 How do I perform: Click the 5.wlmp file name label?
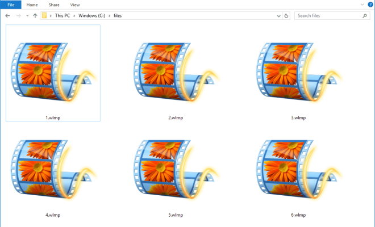tap(176, 215)
